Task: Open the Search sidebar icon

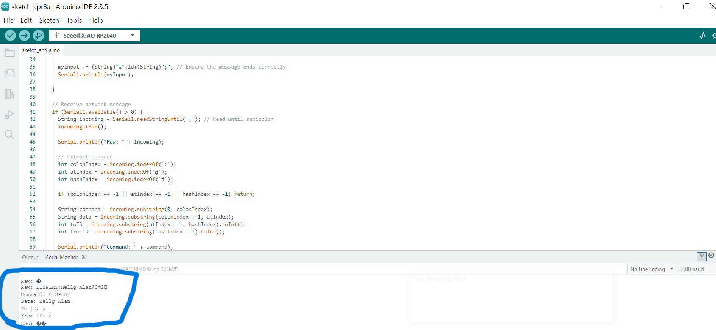Action: 9,135
